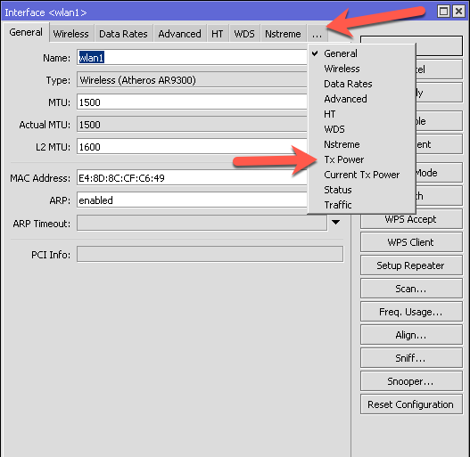Open the Freq. Usage... window

coord(411,312)
